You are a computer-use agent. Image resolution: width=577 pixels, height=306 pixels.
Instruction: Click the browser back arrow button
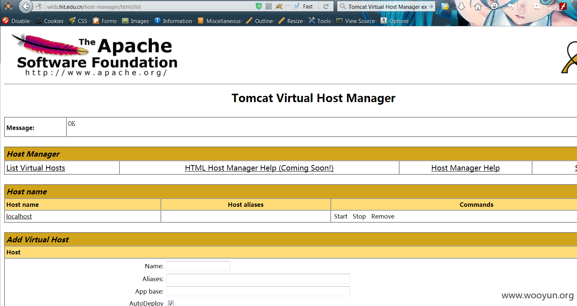[x=26, y=6]
